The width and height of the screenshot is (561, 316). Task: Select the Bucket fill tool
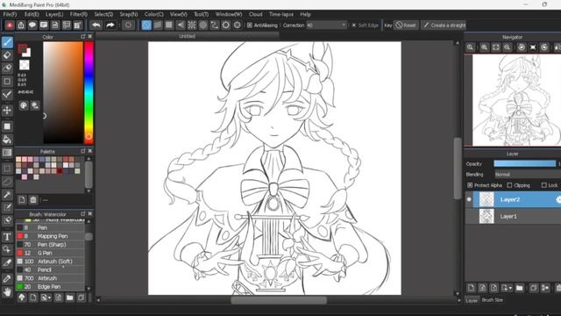(x=7, y=140)
